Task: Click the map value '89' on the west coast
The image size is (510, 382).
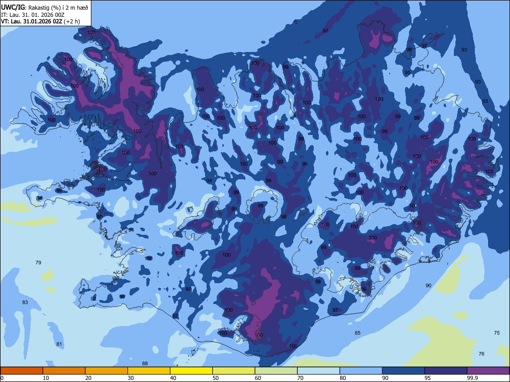Action: (118, 245)
